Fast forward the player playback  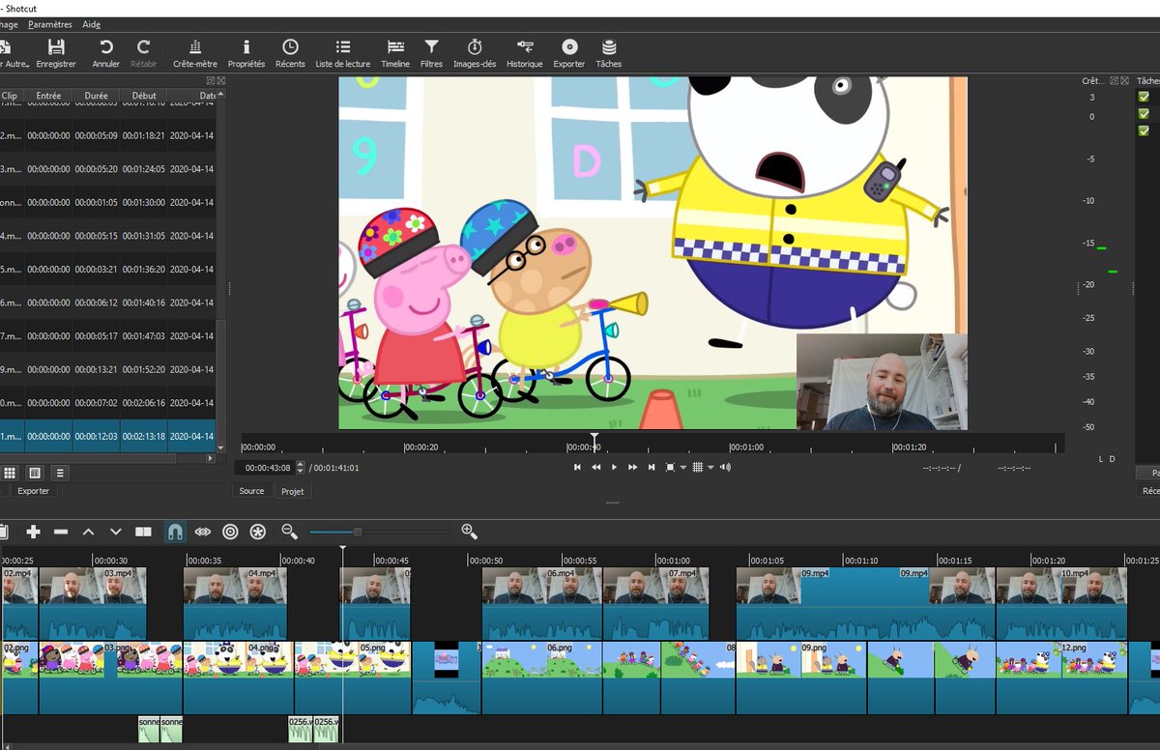(633, 467)
